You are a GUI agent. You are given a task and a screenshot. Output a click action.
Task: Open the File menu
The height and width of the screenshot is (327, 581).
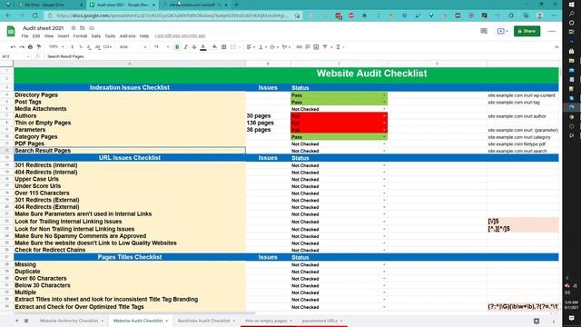(25, 36)
